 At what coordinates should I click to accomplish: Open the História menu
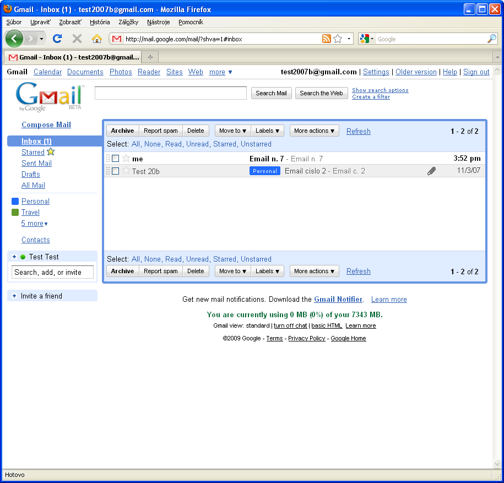click(100, 22)
